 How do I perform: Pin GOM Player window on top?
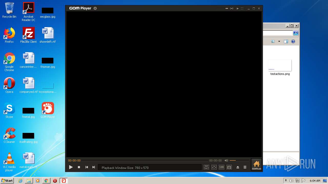coord(237,8)
